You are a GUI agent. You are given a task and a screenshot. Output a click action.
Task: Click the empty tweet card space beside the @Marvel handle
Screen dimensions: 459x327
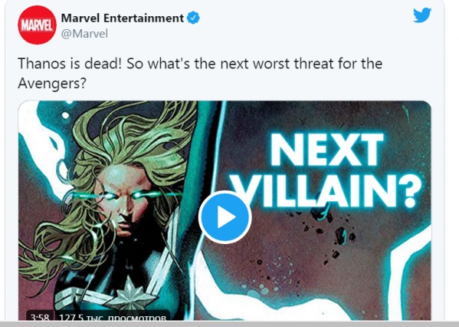click(x=257, y=34)
